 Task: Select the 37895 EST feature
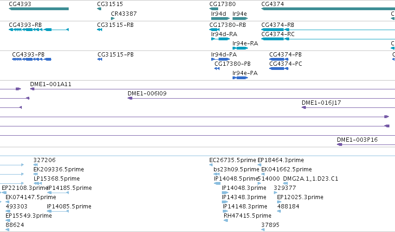pyautogui.click(x=263, y=230)
